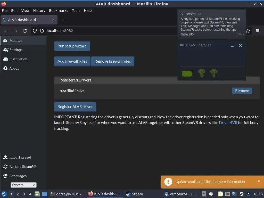Screen dimensions: 264x198
Task: Click the site information page icon
Action: pyautogui.click(x=42, y=31)
